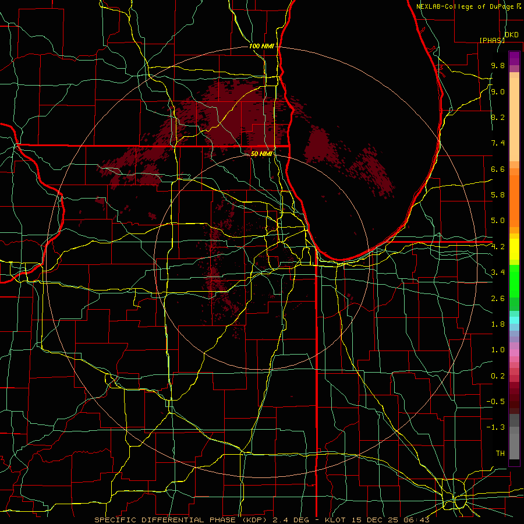The height and width of the screenshot is (524, 524).
Task: Click the 5.8 value on the scale
Action: point(498,195)
